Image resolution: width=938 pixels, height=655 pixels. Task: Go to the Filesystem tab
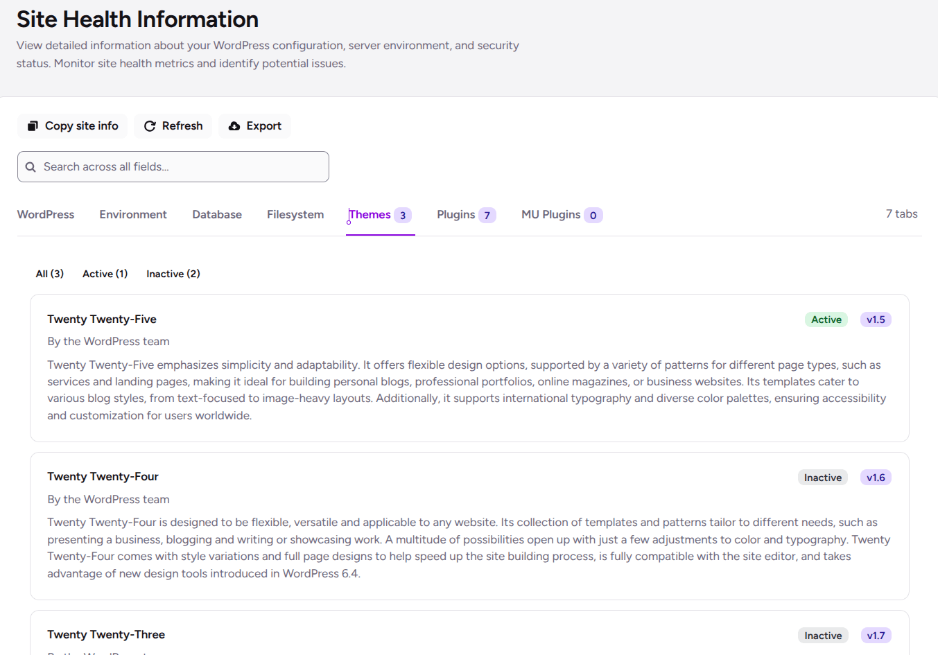[295, 215]
